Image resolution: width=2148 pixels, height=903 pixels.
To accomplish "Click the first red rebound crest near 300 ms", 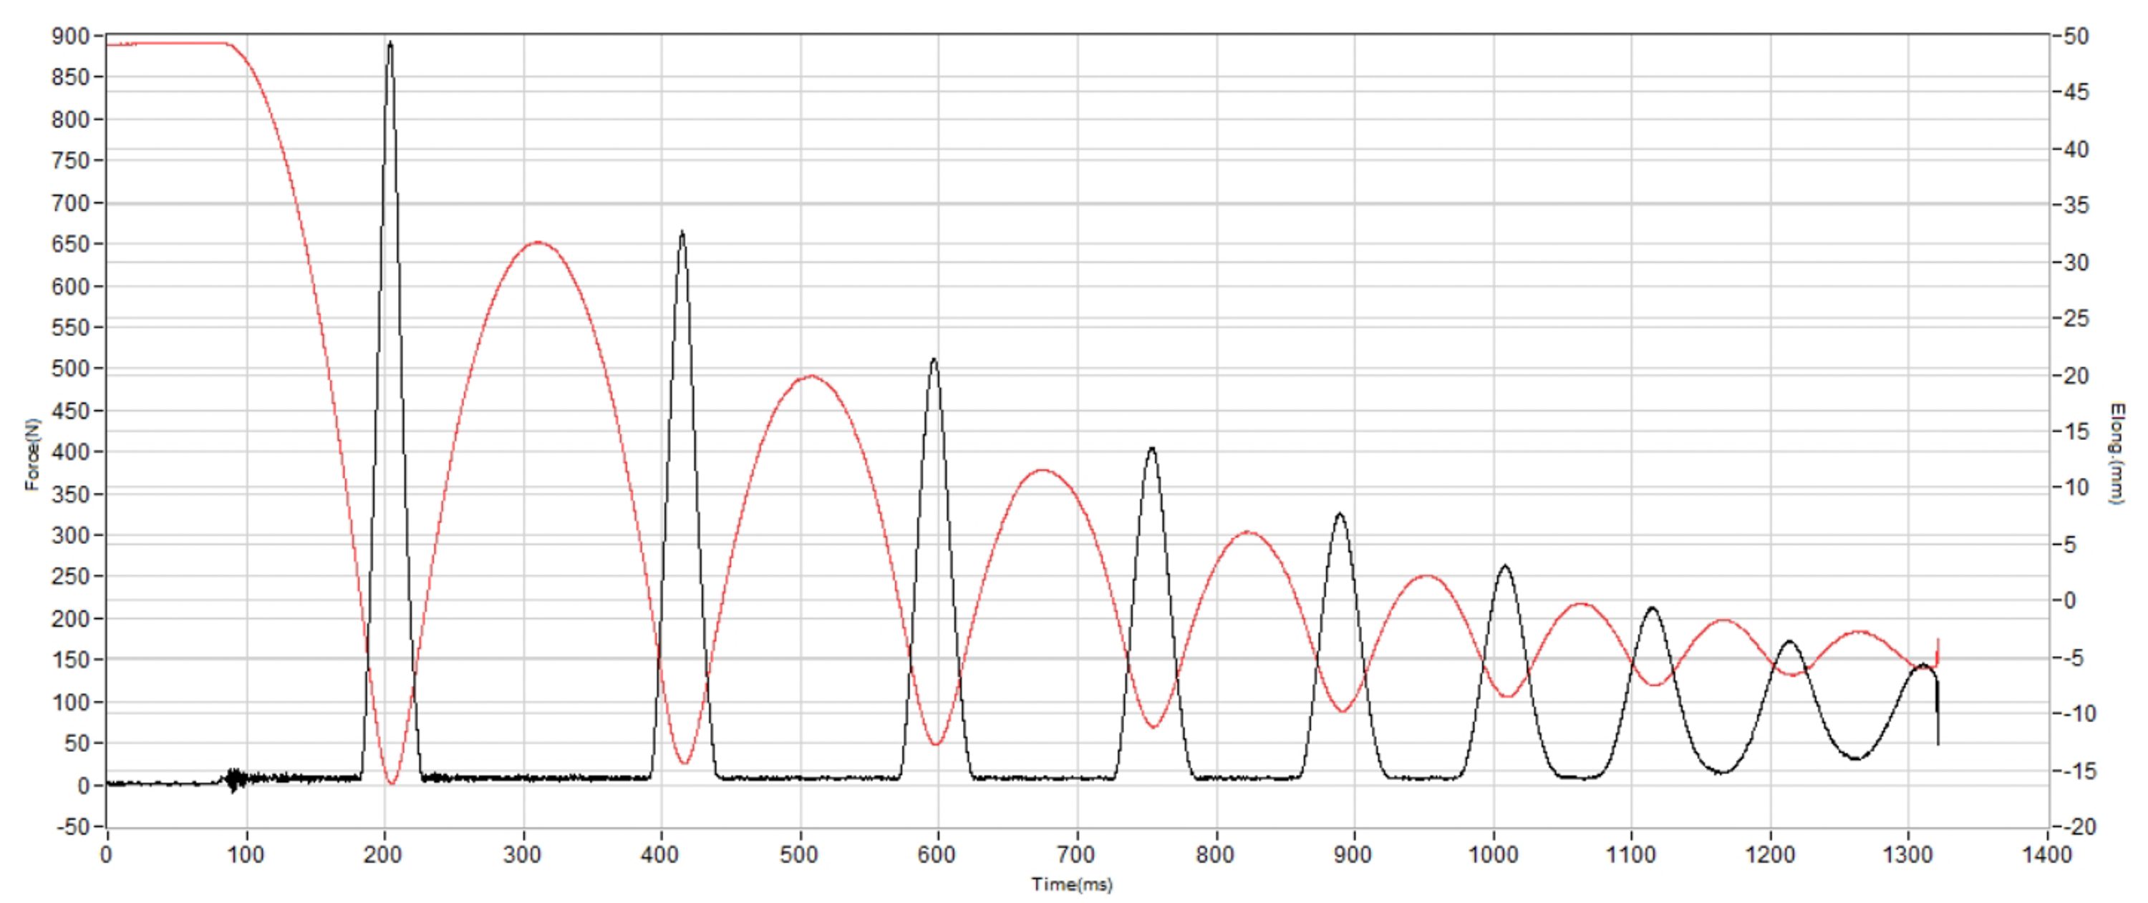I will point(538,243).
